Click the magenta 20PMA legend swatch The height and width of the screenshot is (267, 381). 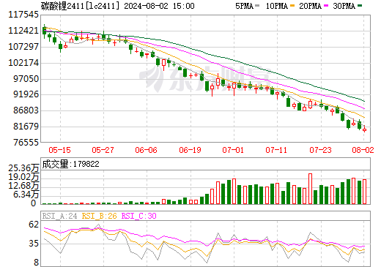pyautogui.click(x=326, y=6)
